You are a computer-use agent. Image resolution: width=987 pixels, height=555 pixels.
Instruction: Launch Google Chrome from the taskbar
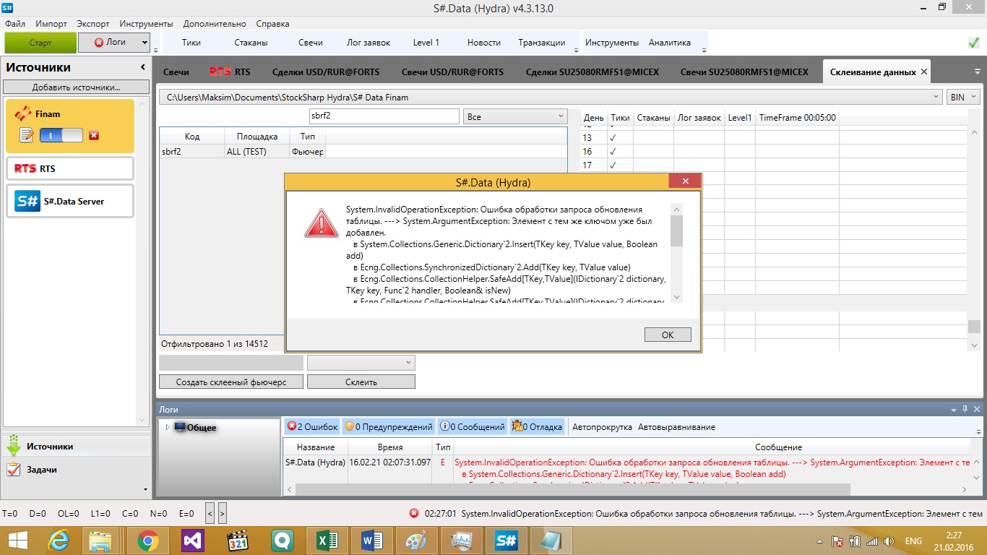pyautogui.click(x=148, y=541)
